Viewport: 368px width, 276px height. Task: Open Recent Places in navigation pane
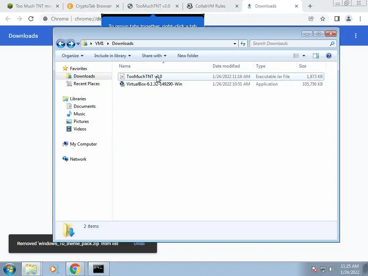tap(86, 83)
